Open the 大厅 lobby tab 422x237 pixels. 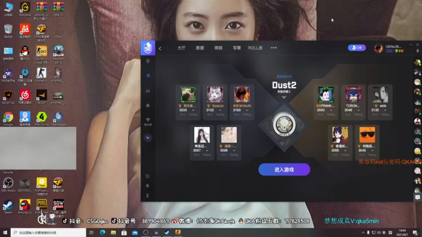pyautogui.click(x=181, y=48)
